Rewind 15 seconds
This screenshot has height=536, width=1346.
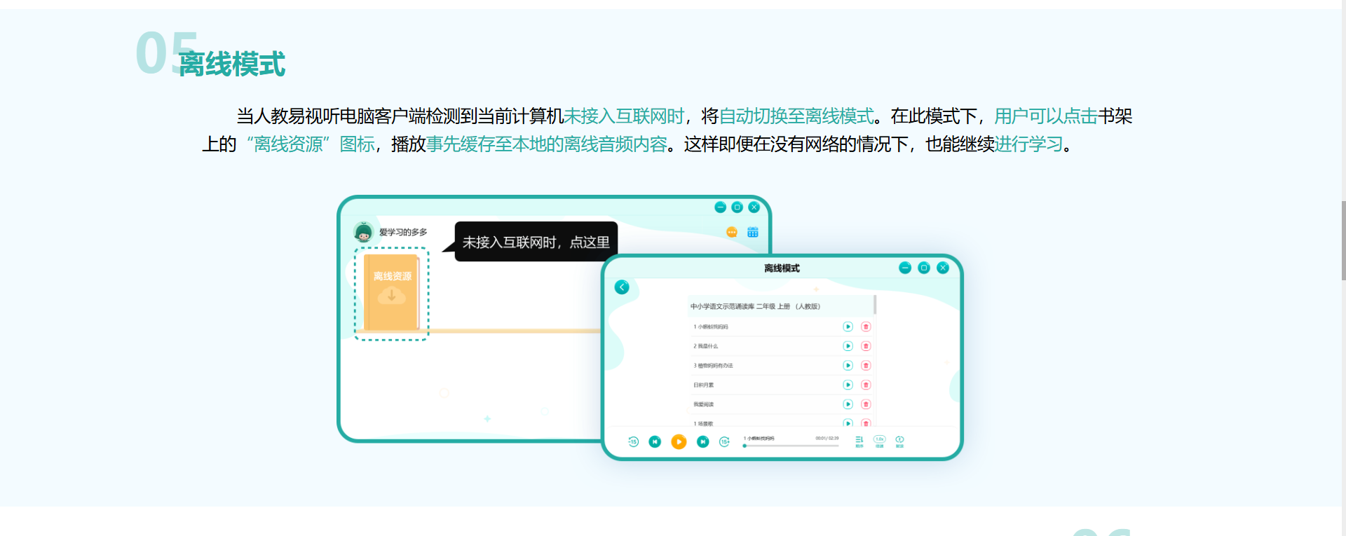pyautogui.click(x=633, y=441)
